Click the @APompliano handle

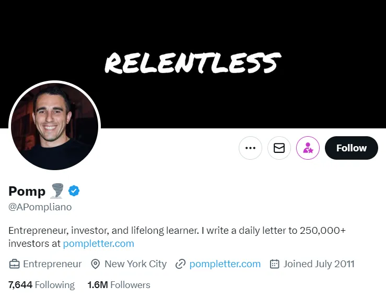click(x=40, y=207)
